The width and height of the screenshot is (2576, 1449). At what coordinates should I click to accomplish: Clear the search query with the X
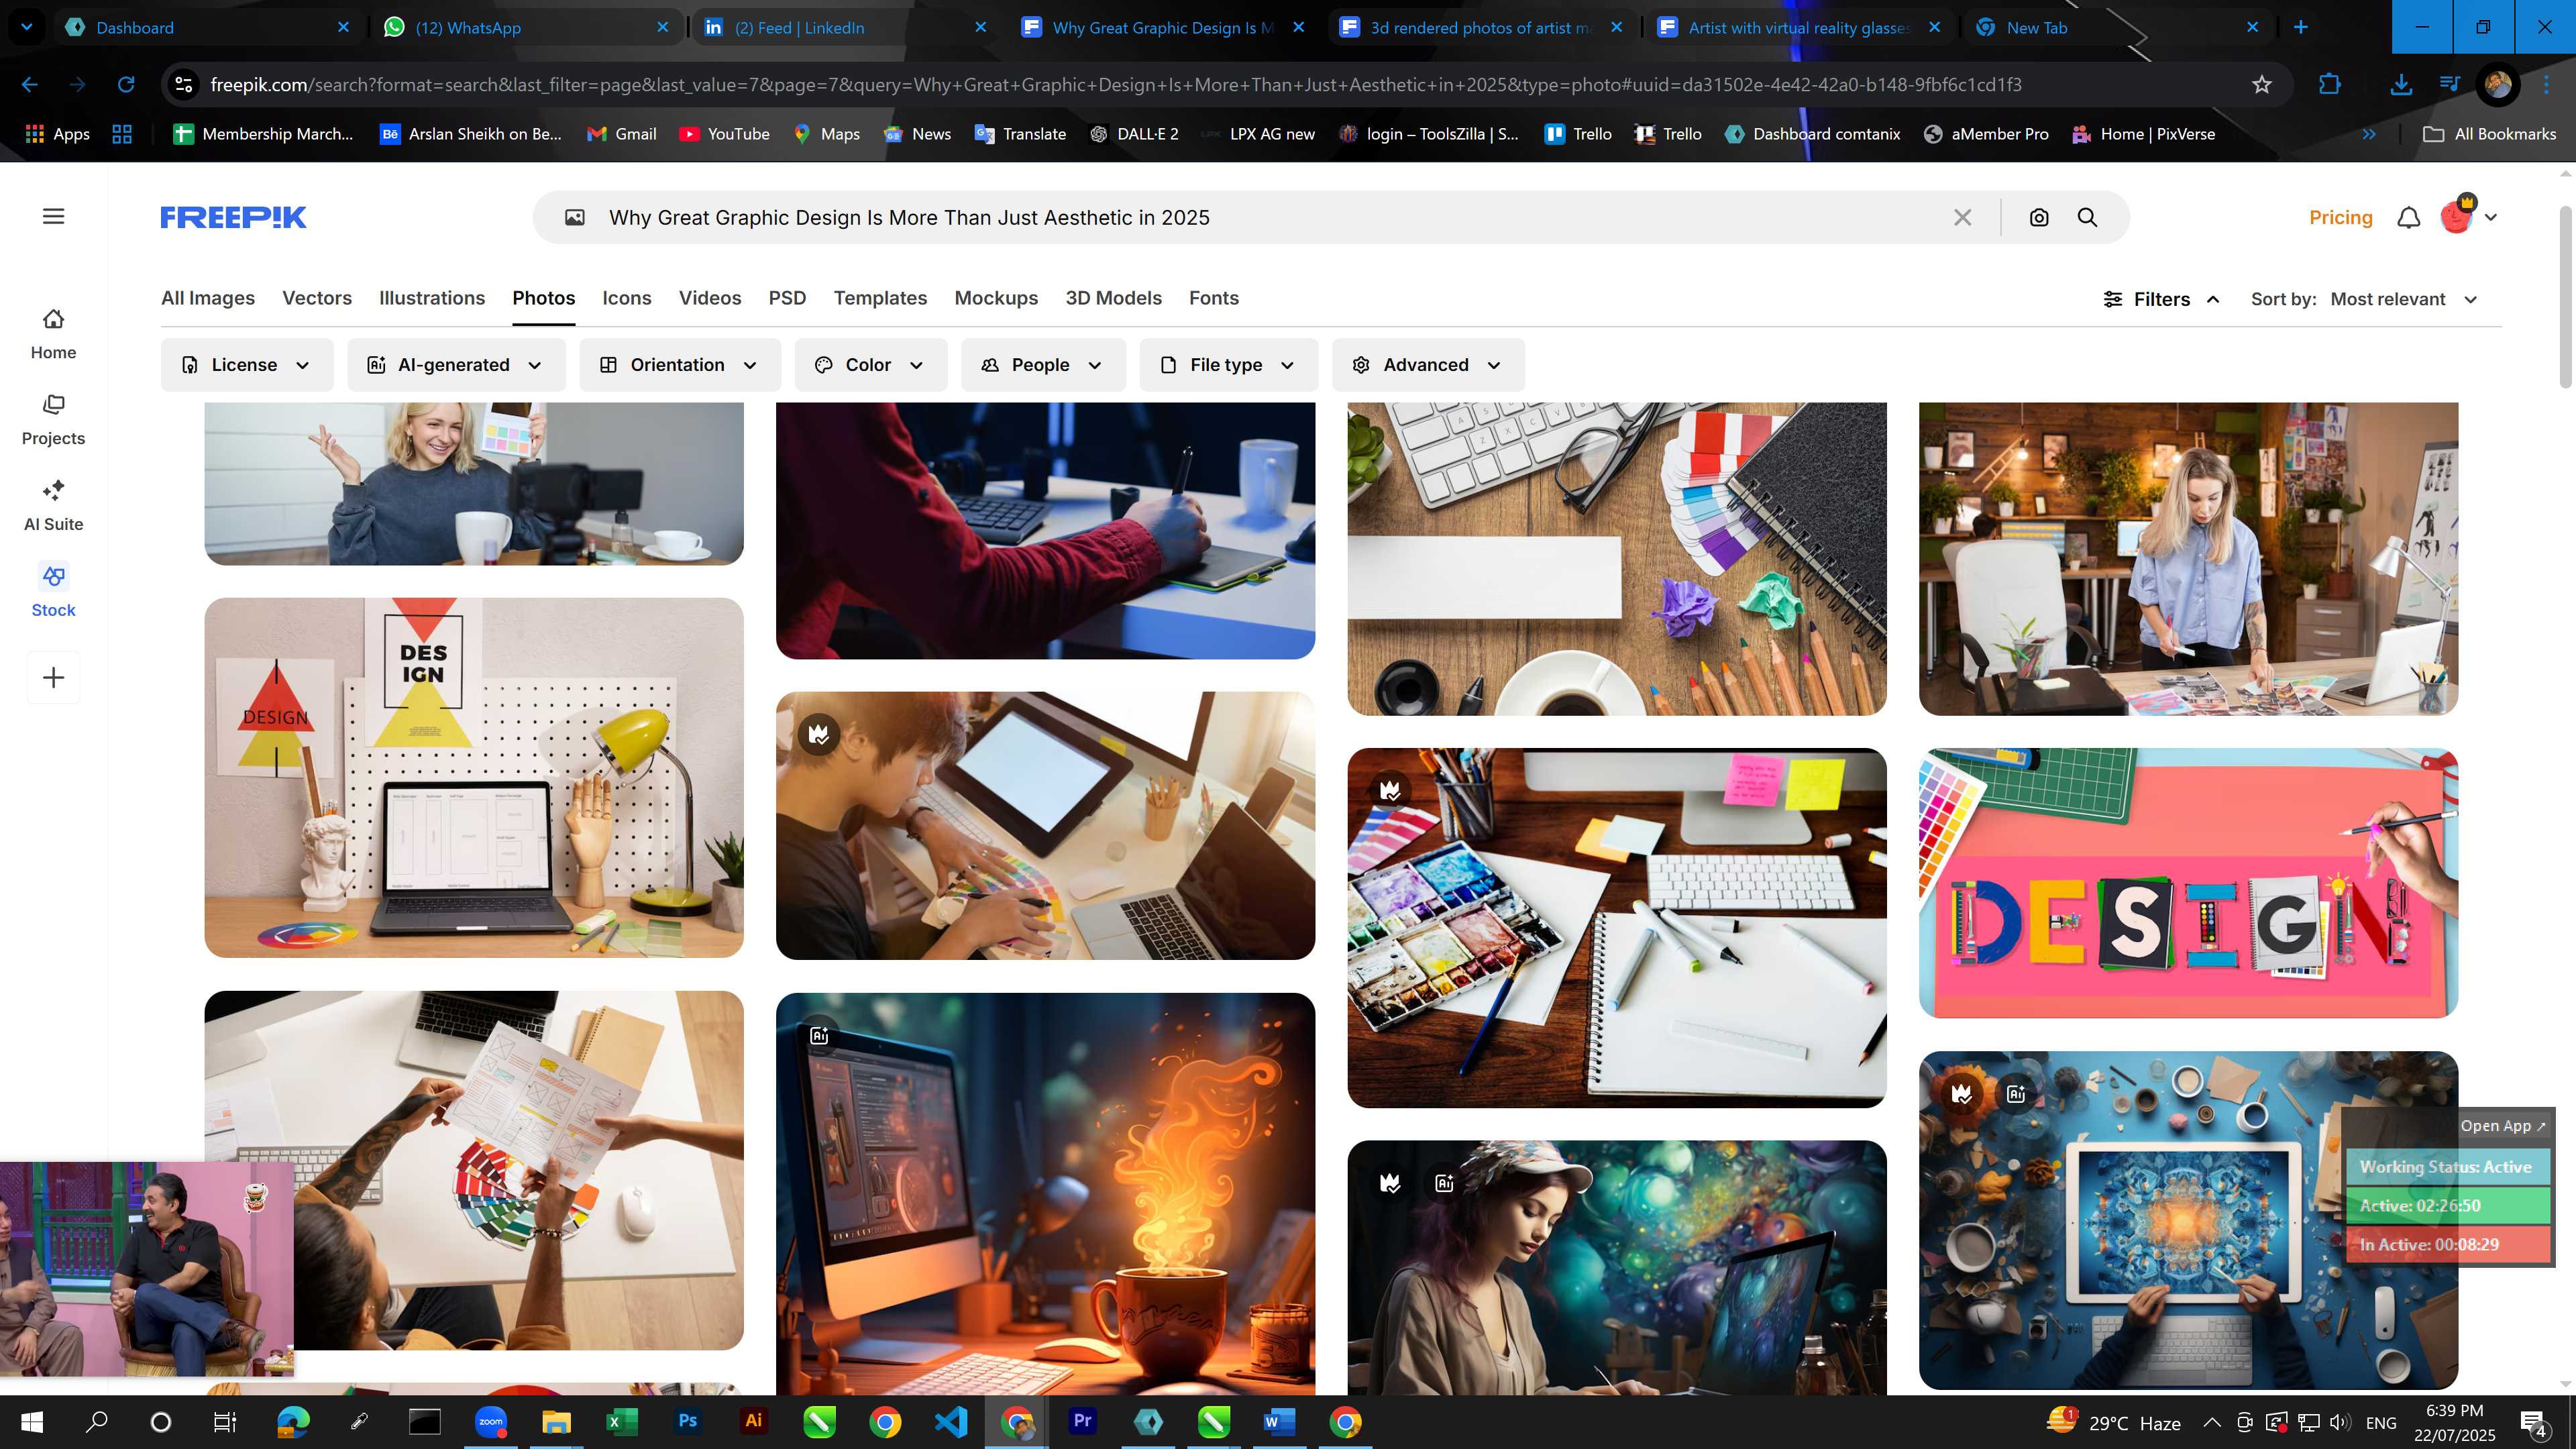(1962, 217)
